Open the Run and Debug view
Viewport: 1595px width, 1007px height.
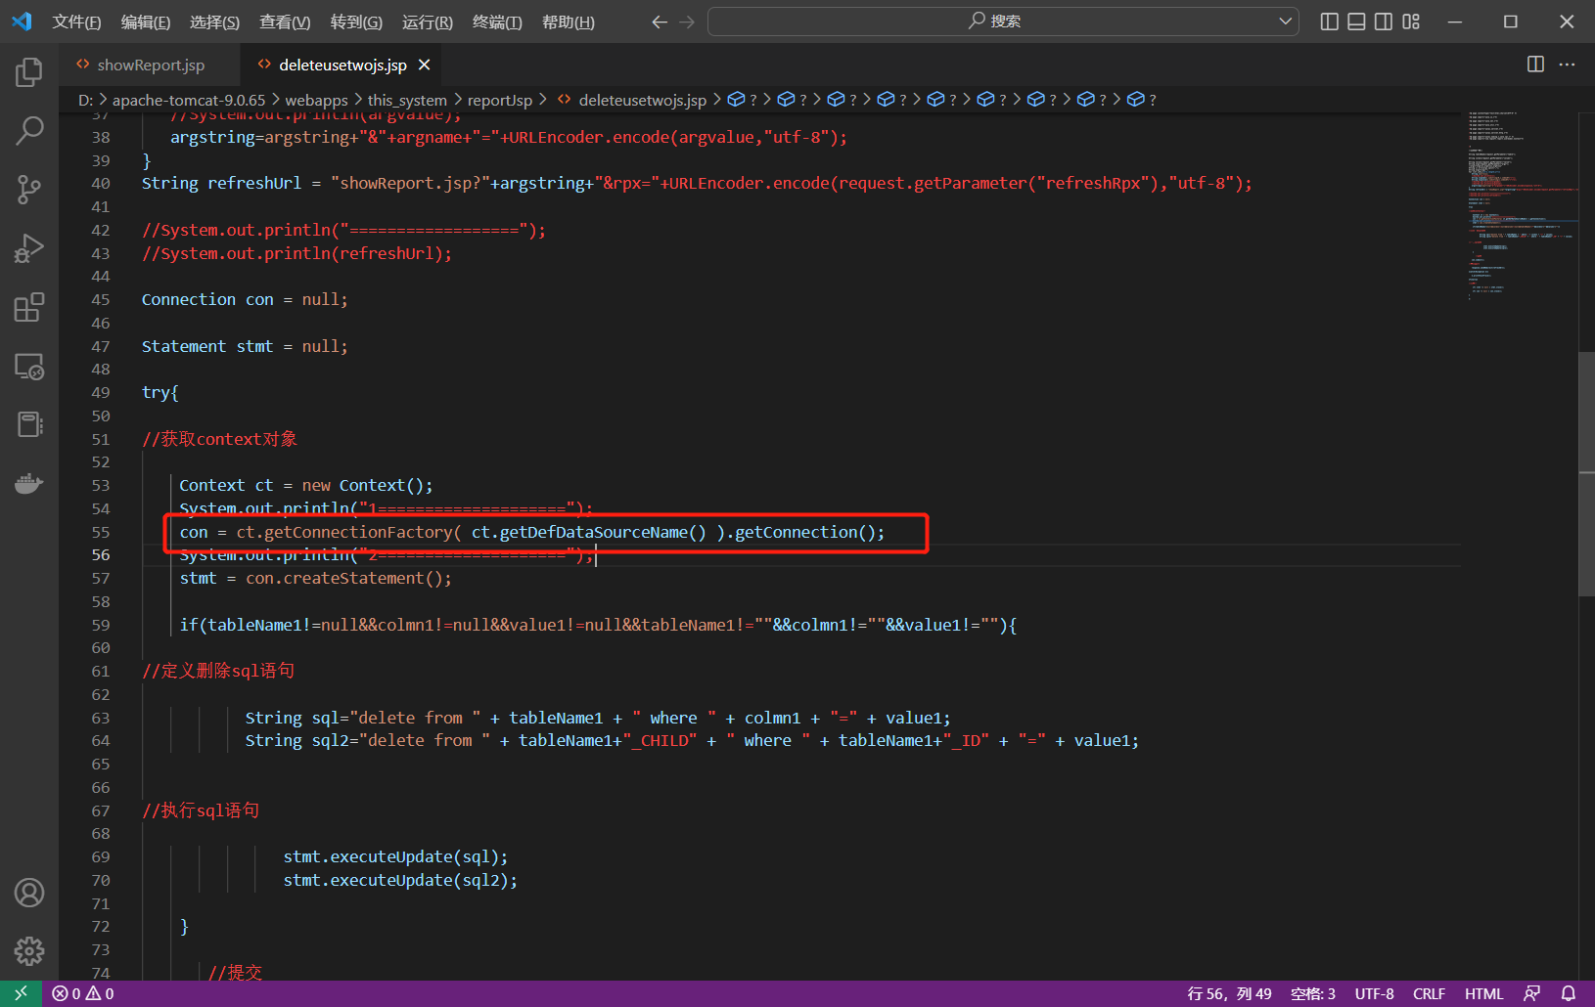[x=29, y=248]
